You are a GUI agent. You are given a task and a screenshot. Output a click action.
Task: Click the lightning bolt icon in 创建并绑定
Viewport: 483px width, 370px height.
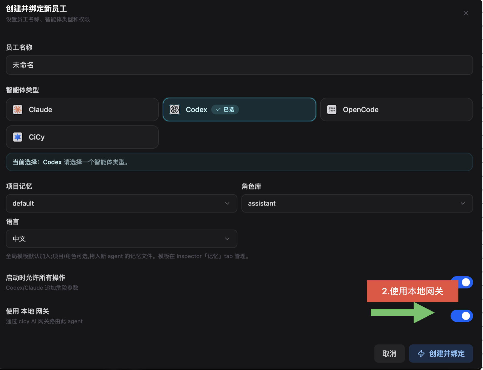tap(421, 354)
